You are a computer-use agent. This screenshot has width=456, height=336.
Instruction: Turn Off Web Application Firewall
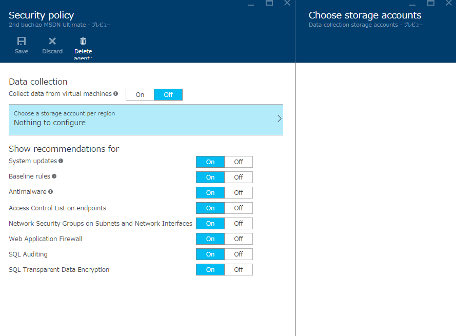pyautogui.click(x=239, y=239)
